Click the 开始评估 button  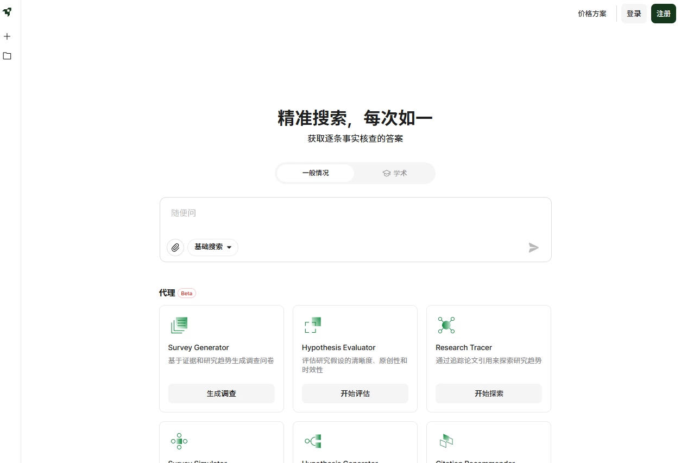tap(355, 394)
